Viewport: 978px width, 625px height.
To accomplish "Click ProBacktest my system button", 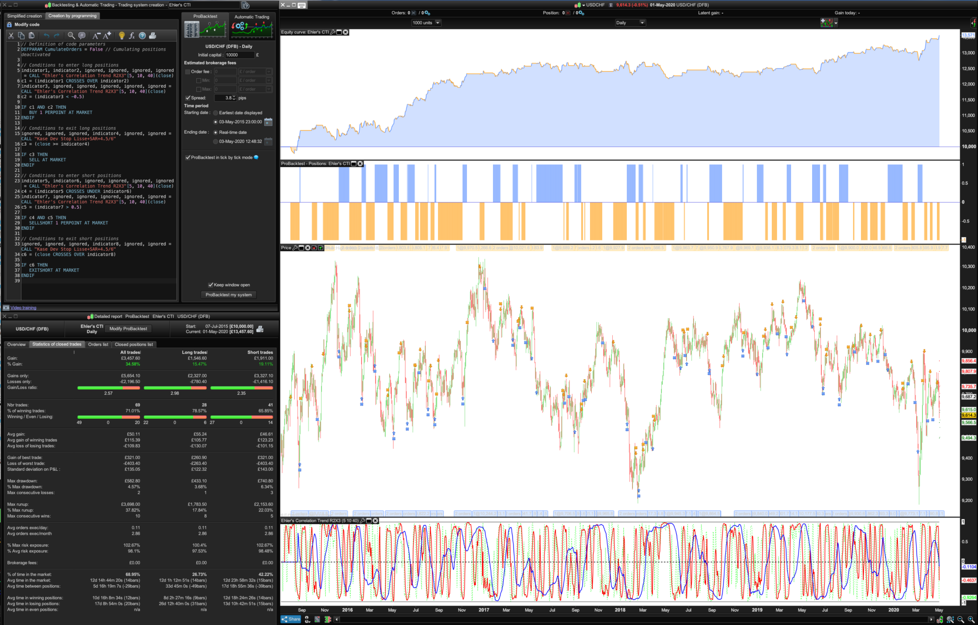I will (228, 295).
